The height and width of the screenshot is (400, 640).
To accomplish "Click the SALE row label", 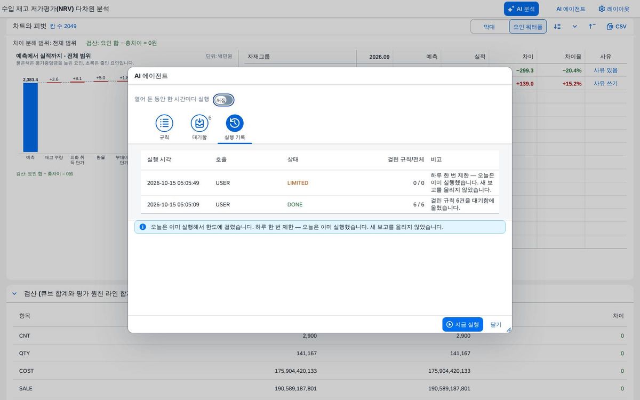I will pyautogui.click(x=26, y=388).
